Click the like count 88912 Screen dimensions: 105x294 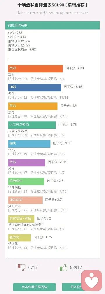pos(76,267)
